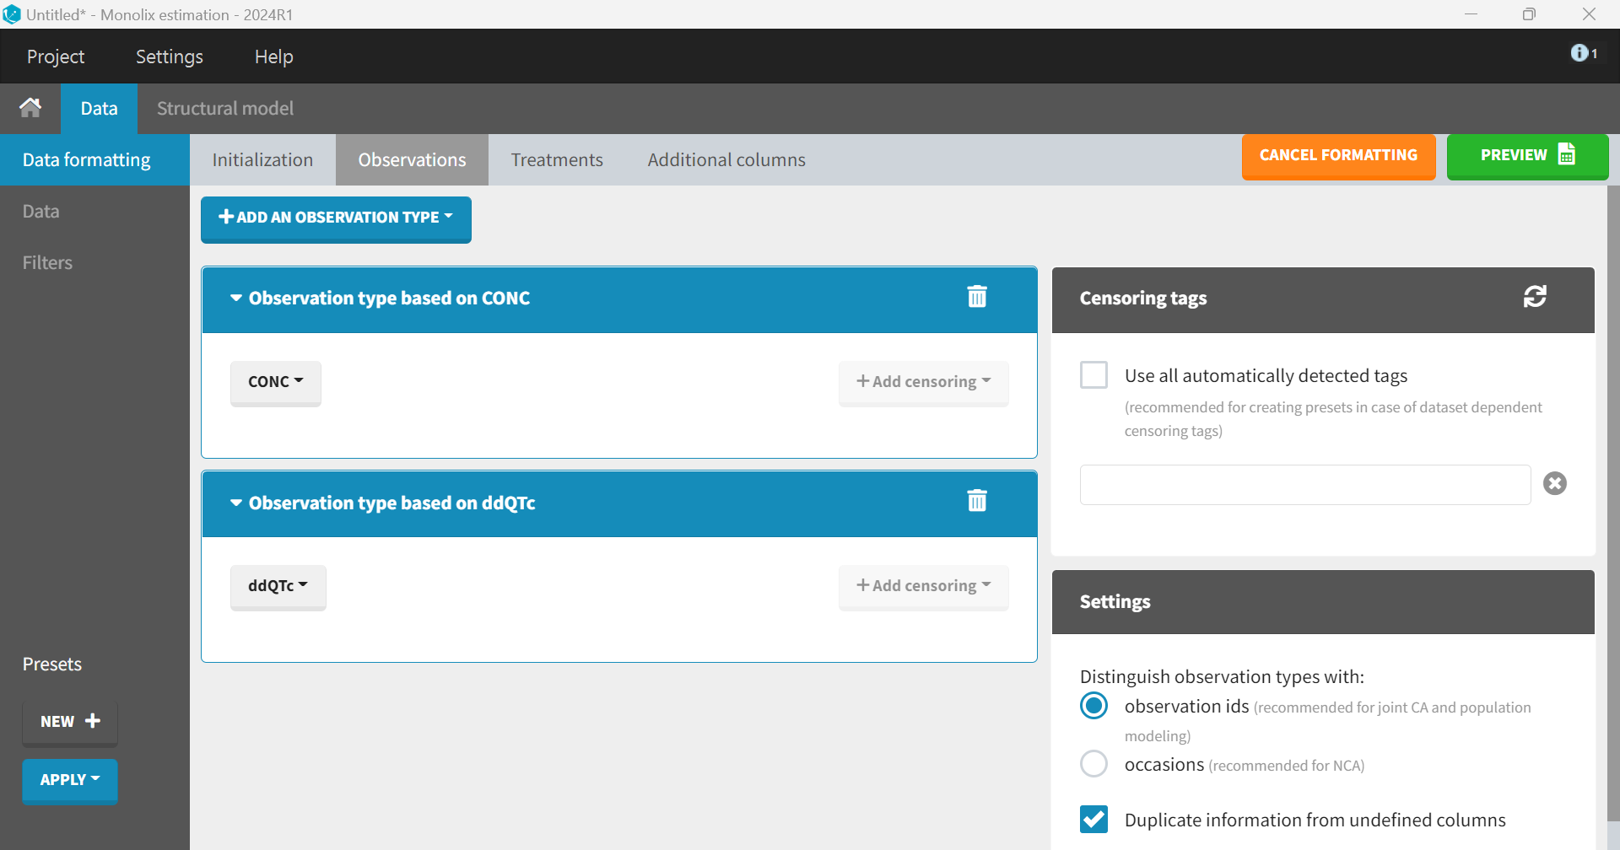The width and height of the screenshot is (1620, 850).
Task: Select the occasions radio option
Action: [1094, 764]
